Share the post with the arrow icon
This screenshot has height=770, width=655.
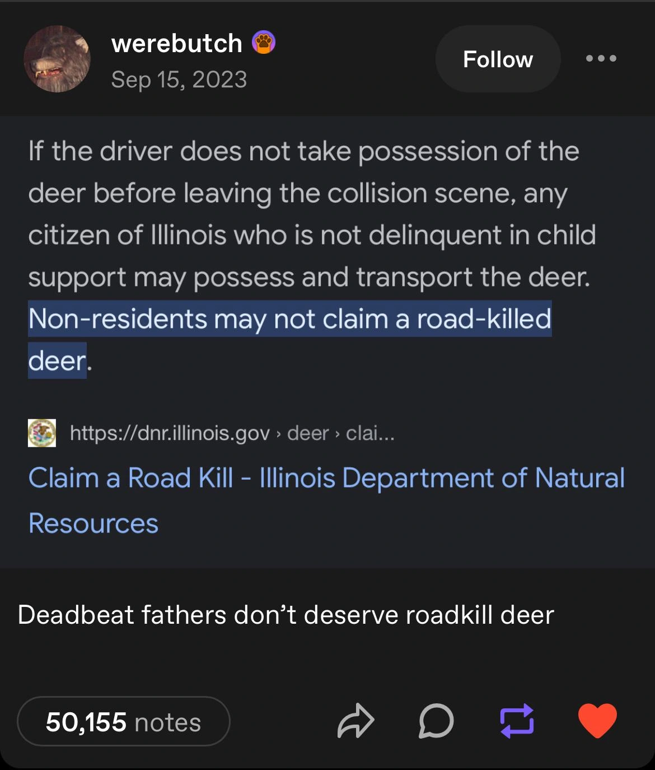click(355, 721)
